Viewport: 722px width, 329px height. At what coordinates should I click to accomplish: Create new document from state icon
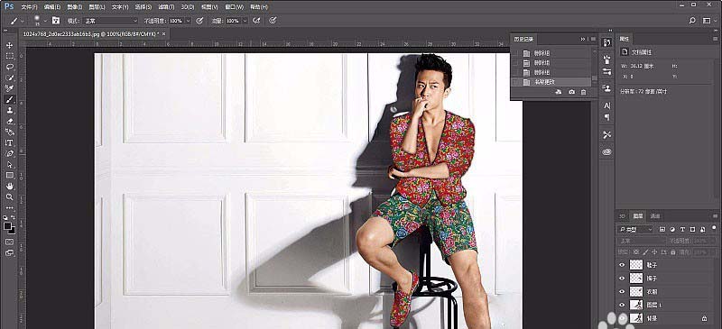[559, 92]
